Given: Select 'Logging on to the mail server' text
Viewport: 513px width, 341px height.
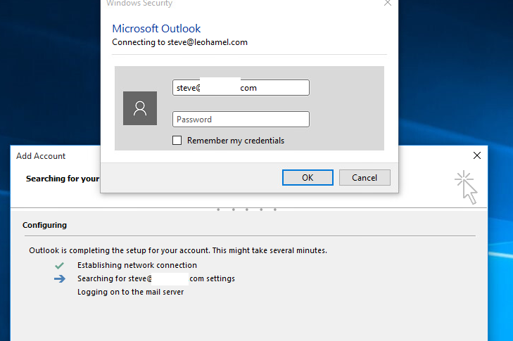Looking at the screenshot, I should 131,292.
